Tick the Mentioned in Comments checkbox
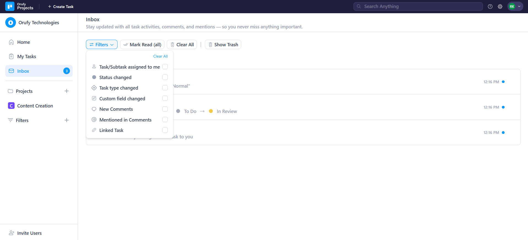 (x=165, y=120)
